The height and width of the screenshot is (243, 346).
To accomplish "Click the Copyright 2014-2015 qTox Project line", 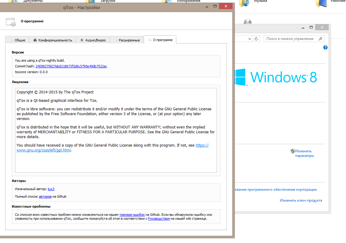I will (55, 92).
